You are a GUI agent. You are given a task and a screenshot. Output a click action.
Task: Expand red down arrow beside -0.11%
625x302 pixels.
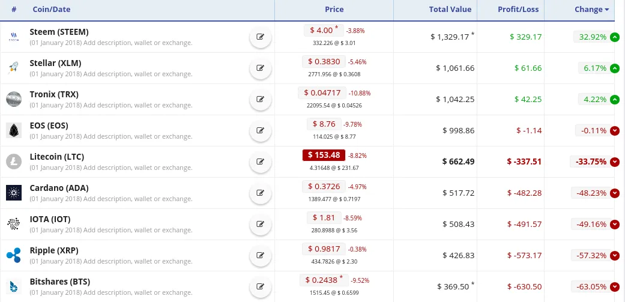[615, 130]
